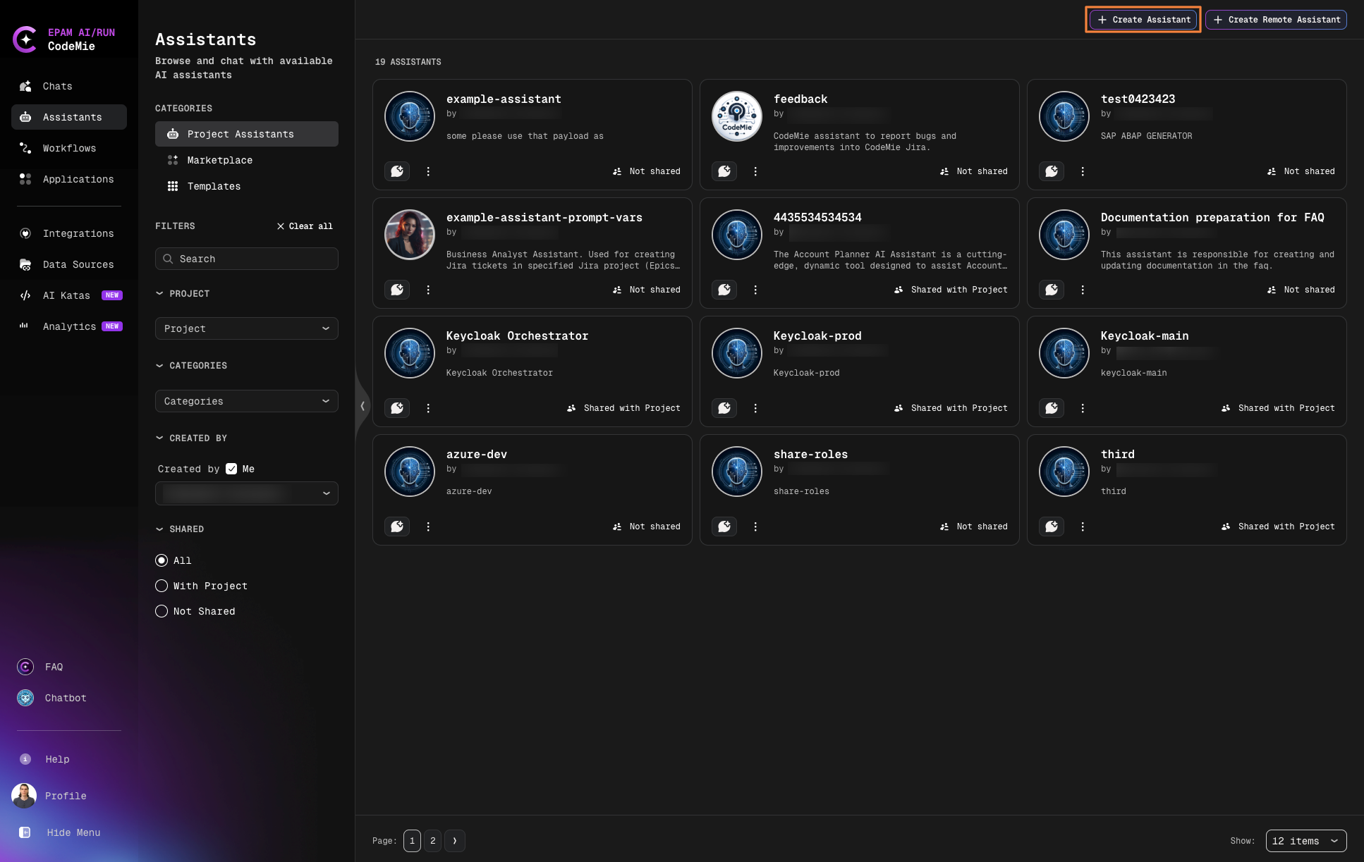Click the Create Assistant button

click(1143, 19)
